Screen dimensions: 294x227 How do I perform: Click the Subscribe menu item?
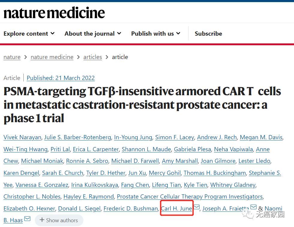[208, 34]
